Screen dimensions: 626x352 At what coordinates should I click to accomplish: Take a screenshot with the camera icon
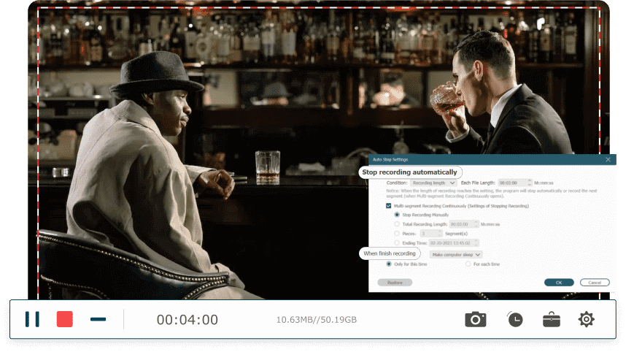[476, 320]
